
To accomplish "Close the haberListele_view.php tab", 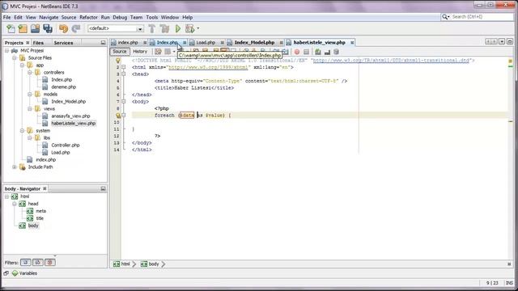I will click(x=352, y=43).
